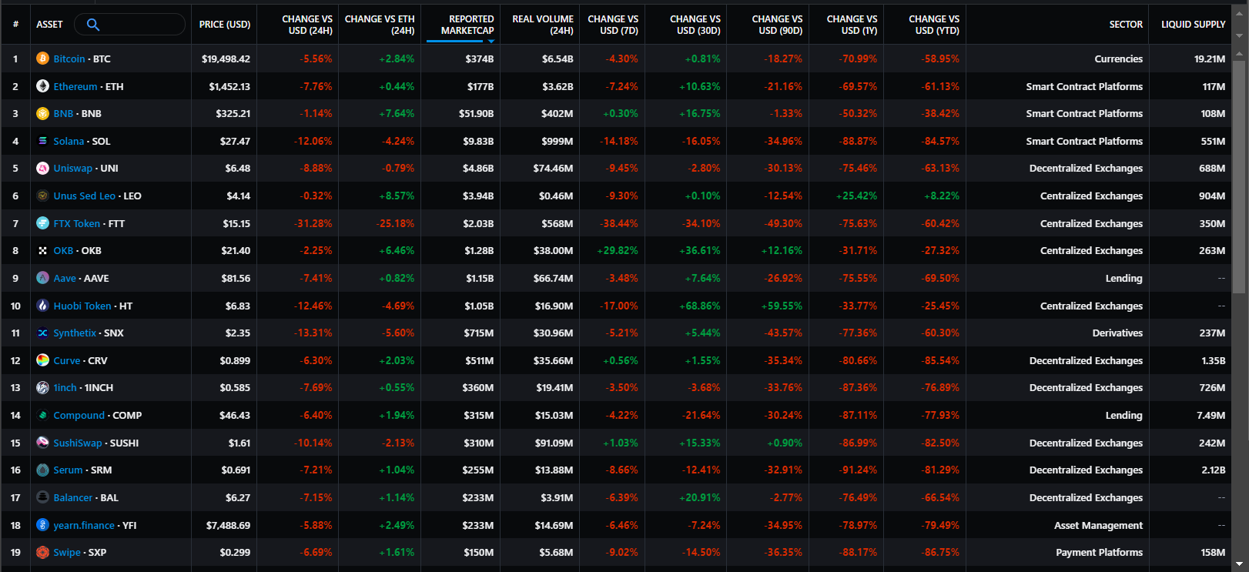The image size is (1249, 572).
Task: Sort by Change vs USD (1Y) header
Action: click(x=852, y=25)
